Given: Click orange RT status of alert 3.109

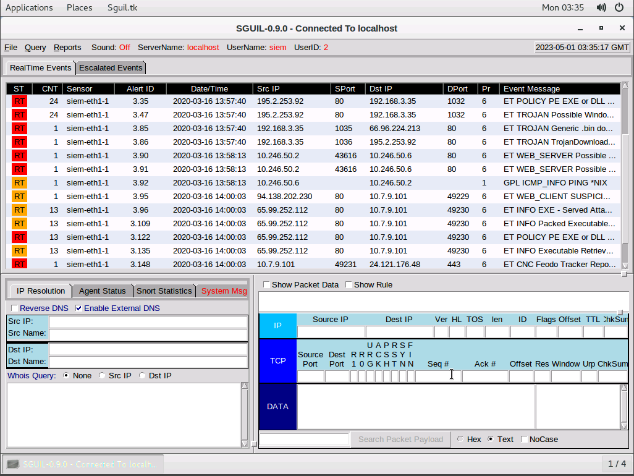Looking at the screenshot, I should click(x=19, y=224).
